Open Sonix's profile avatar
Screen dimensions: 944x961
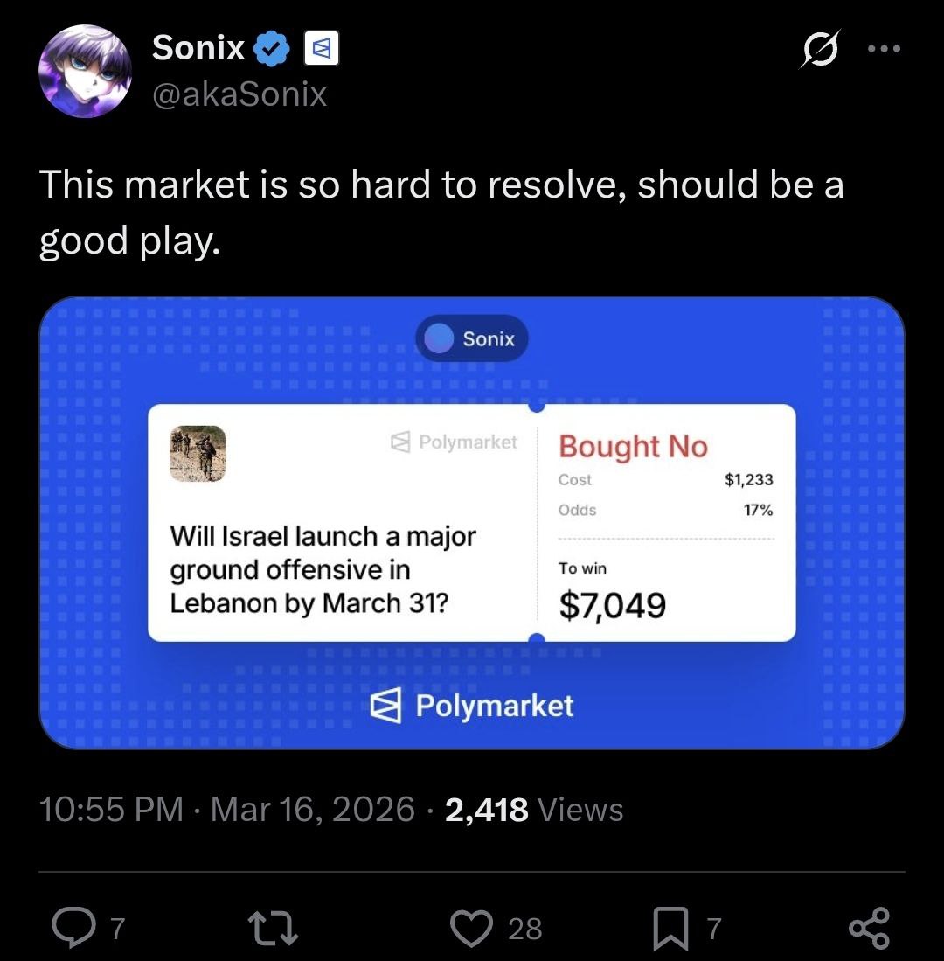coord(85,71)
